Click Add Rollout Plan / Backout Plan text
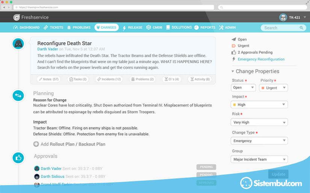The image size is (310, 193). [x=73, y=144]
